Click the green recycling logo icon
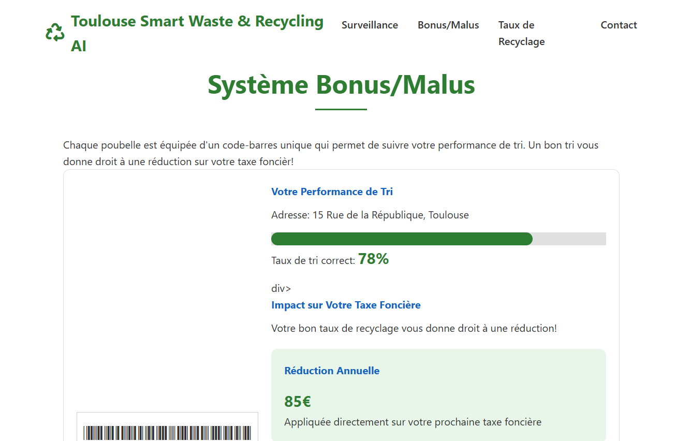The height and width of the screenshot is (441, 676). tap(55, 33)
